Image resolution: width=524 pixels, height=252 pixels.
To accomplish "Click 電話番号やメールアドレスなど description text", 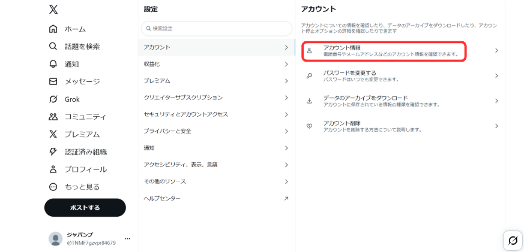I will 391,54.
